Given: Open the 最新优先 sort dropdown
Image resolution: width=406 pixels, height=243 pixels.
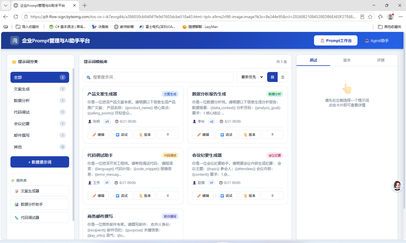Looking at the screenshot, I should (250, 77).
